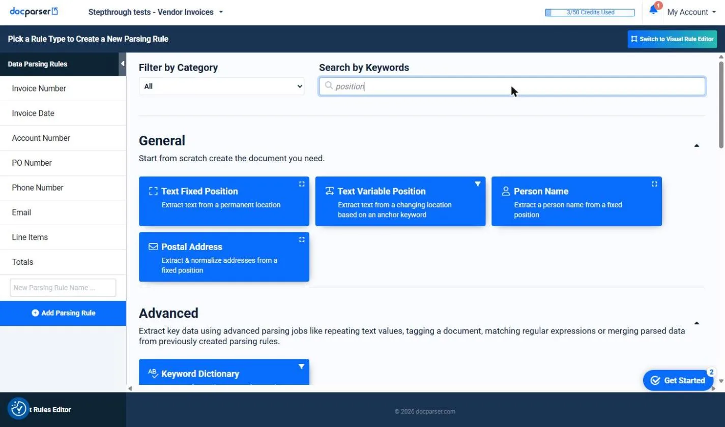Click the expand icon on Text Fixed Position card
Image resolution: width=725 pixels, height=427 pixels.
pyautogui.click(x=302, y=184)
